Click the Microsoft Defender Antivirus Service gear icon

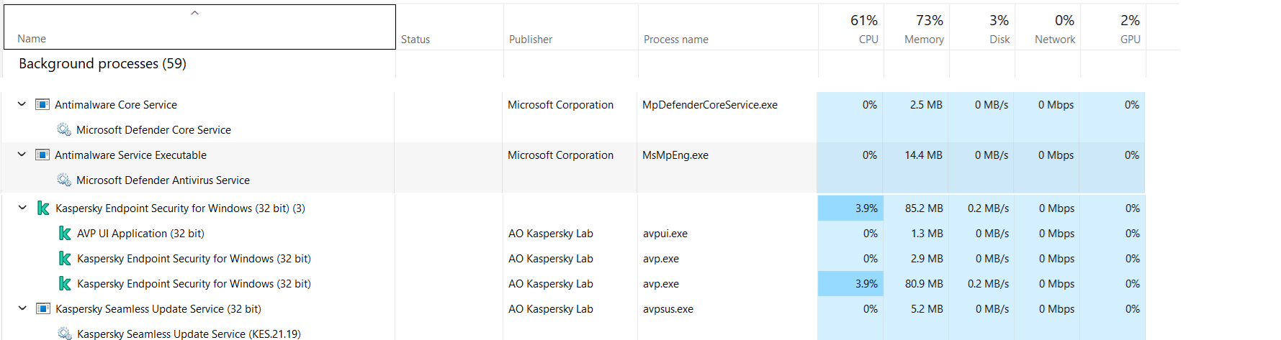(64, 180)
